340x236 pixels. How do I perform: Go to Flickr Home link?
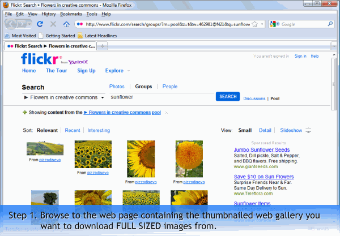click(29, 71)
